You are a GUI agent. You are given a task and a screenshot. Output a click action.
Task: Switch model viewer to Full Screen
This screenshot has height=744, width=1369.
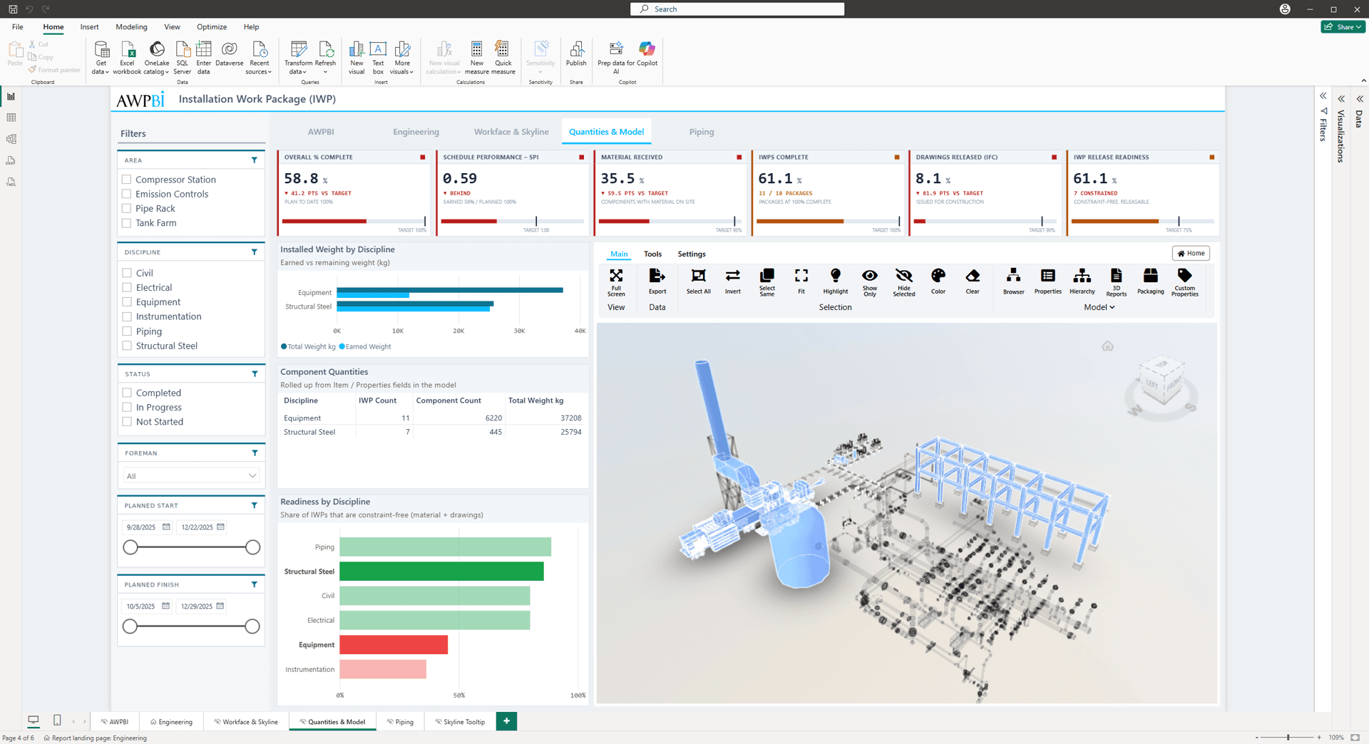[x=616, y=282]
